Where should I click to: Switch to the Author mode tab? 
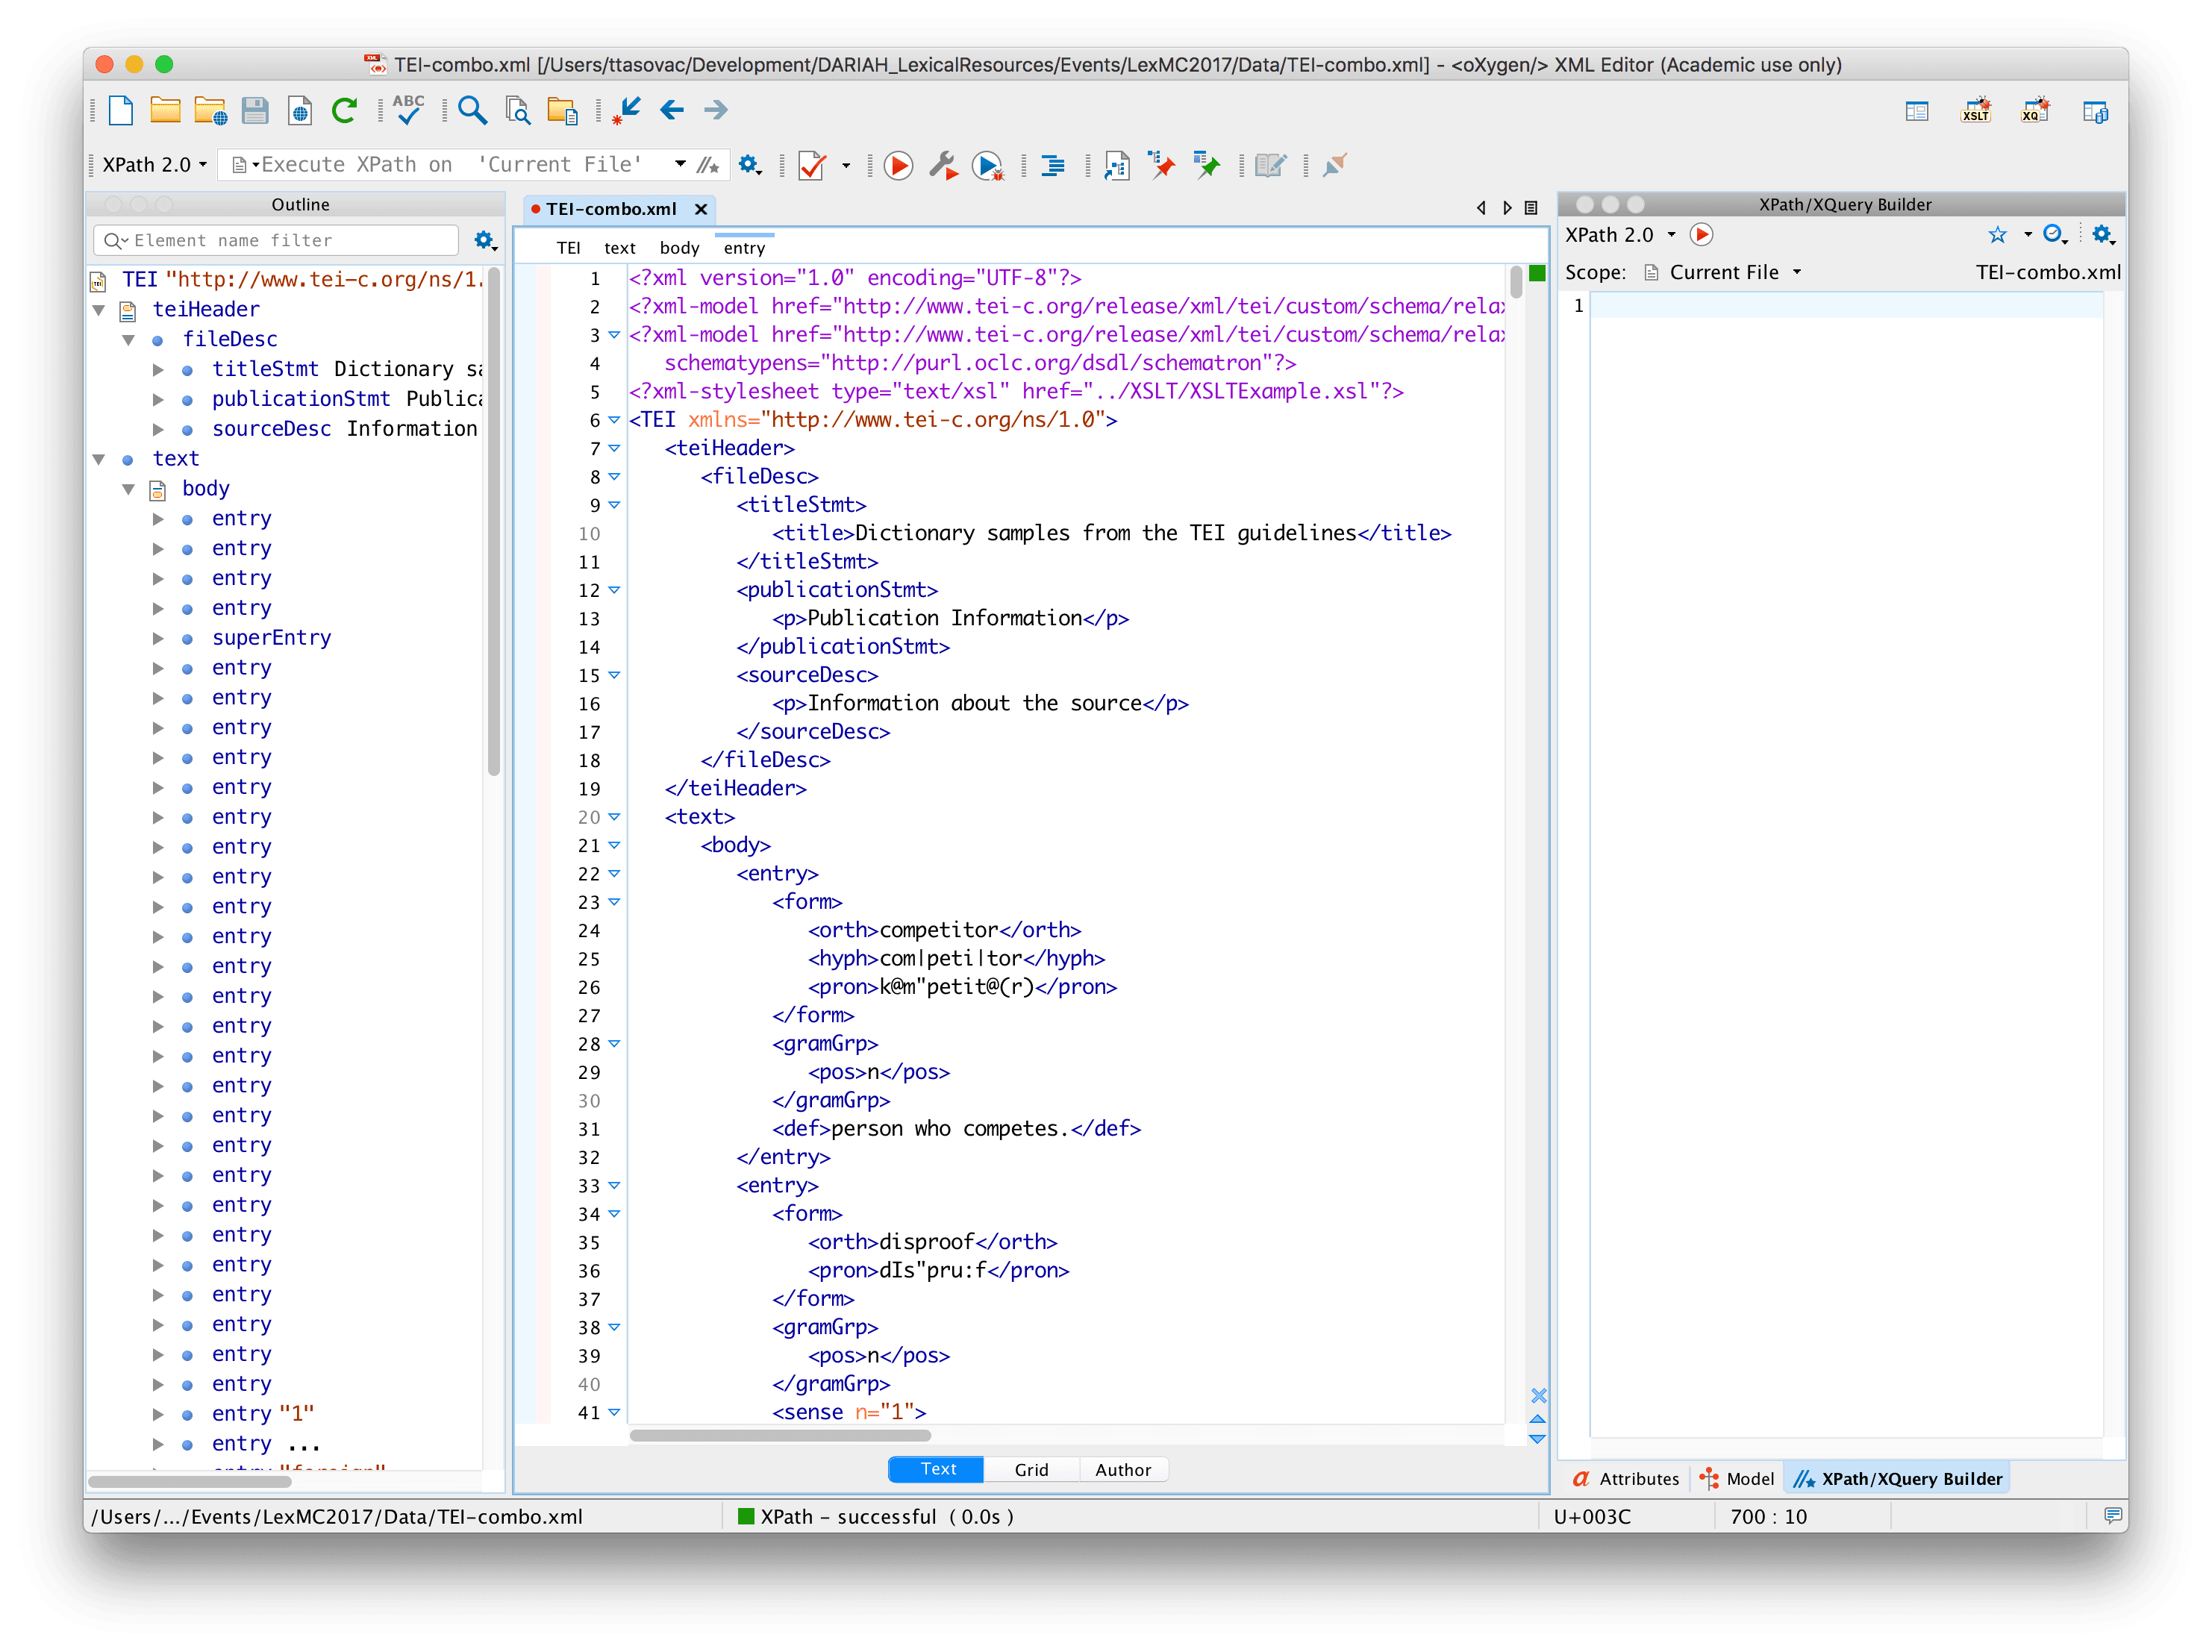pos(1122,1469)
